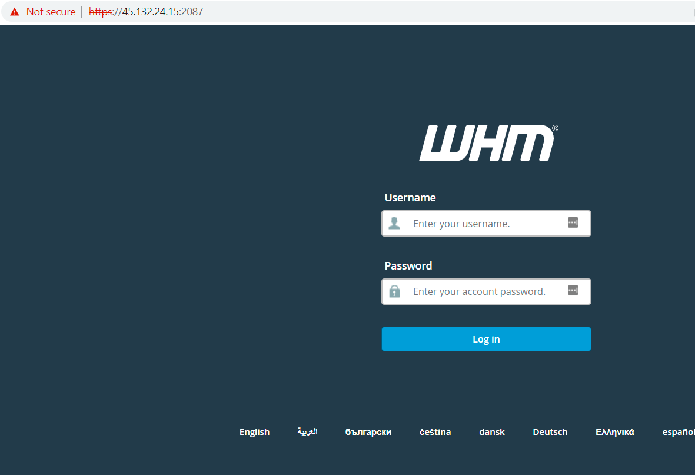Switch language to Arabic (العربية)
Viewport: 695px width, 475px height.
click(307, 431)
